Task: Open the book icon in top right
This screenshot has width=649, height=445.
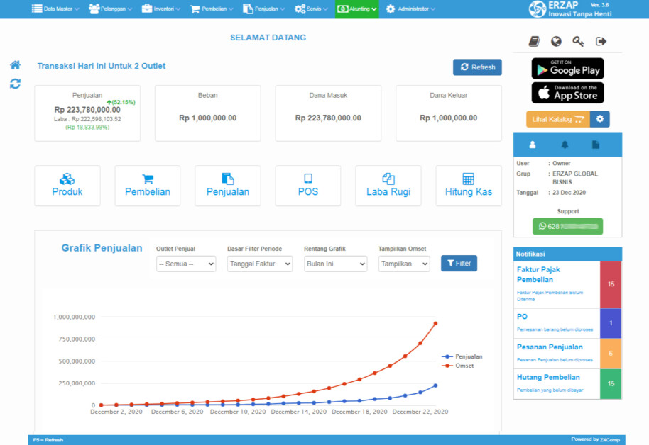Action: pyautogui.click(x=534, y=42)
